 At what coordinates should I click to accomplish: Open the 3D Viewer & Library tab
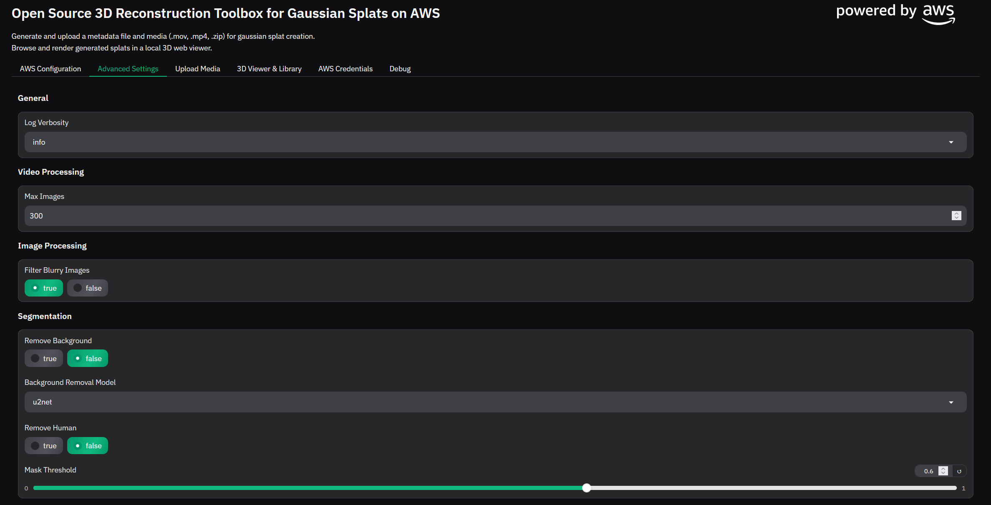pos(269,69)
